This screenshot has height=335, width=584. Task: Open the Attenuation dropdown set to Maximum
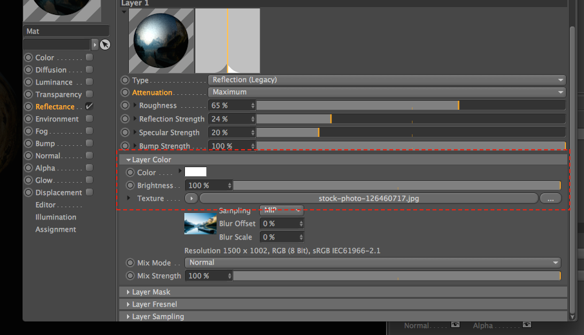click(x=387, y=92)
